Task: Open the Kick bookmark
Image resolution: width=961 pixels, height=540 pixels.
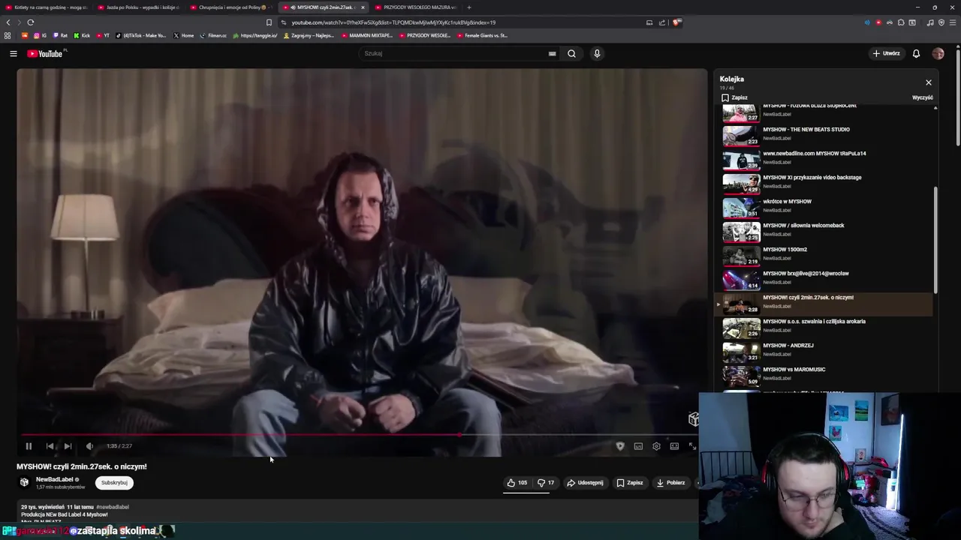Action: point(82,35)
